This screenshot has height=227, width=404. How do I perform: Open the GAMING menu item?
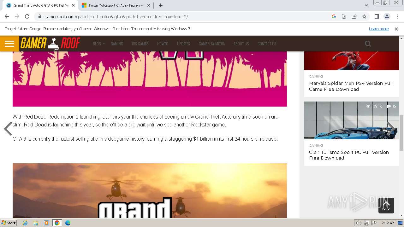tap(117, 44)
